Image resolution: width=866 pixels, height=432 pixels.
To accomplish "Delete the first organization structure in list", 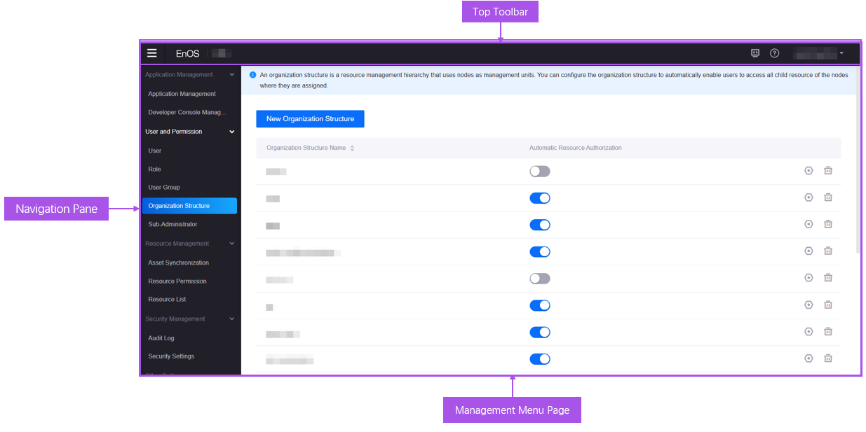I will (x=827, y=171).
